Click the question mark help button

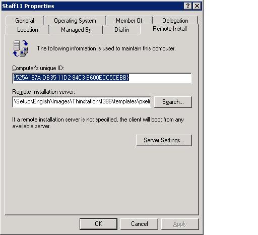[x=188, y=6]
